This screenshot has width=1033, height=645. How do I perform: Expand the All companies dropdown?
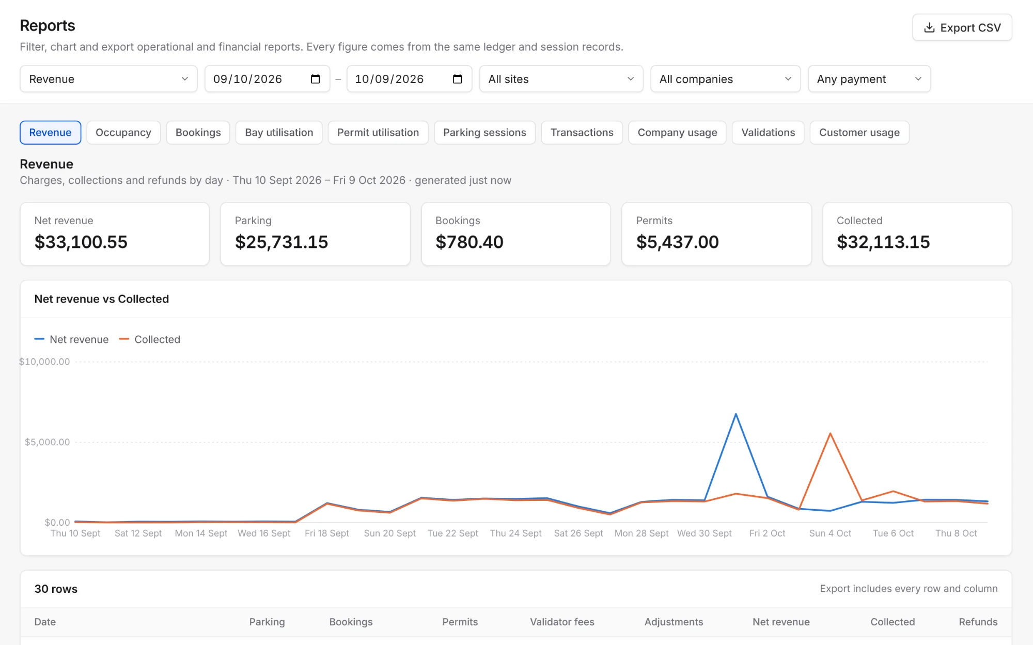[x=725, y=79]
